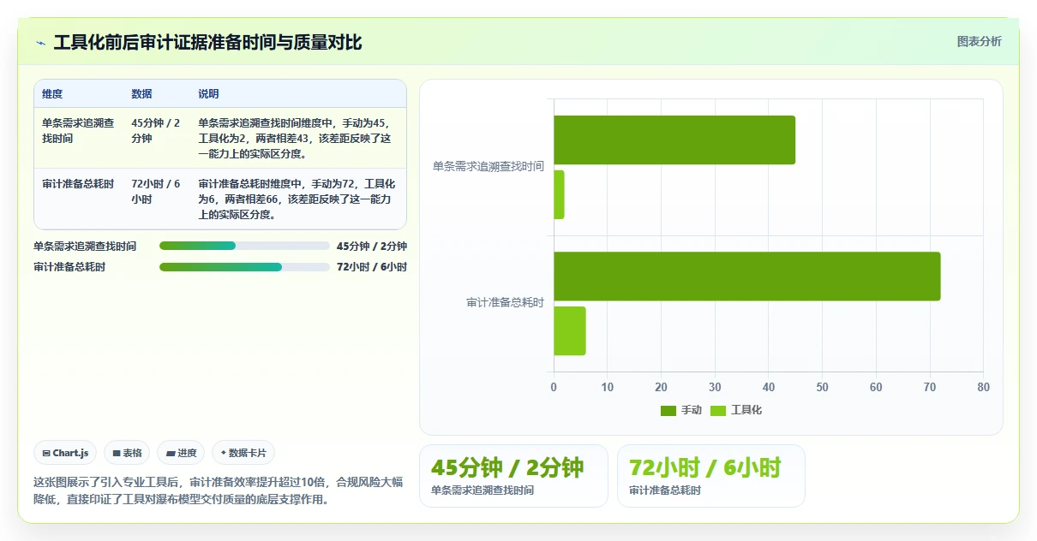The height and width of the screenshot is (541, 1037).
Task: Click the dark green 手动 legend swatch
Action: pyautogui.click(x=668, y=410)
